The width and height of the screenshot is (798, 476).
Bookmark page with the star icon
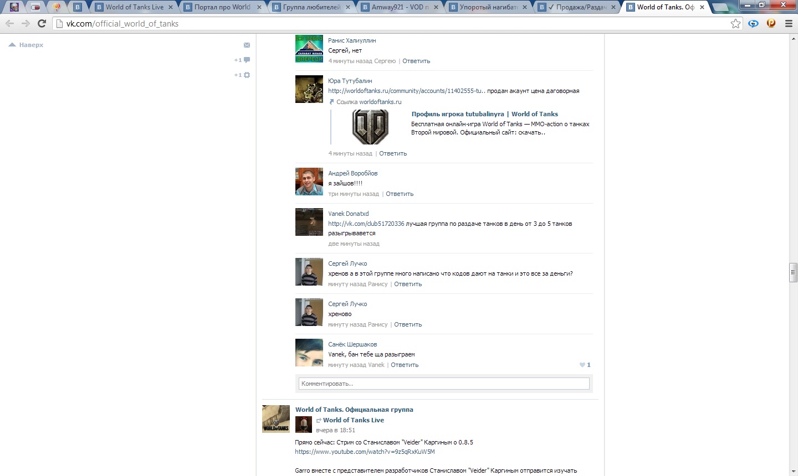[x=735, y=23]
